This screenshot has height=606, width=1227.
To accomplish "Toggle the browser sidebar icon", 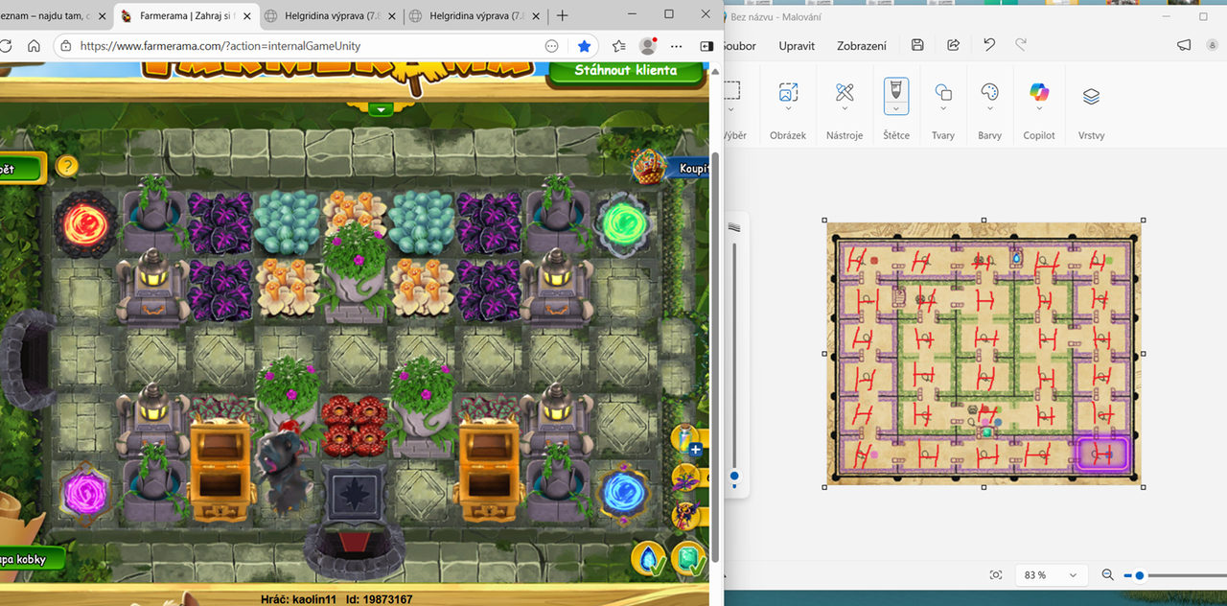I will [706, 45].
